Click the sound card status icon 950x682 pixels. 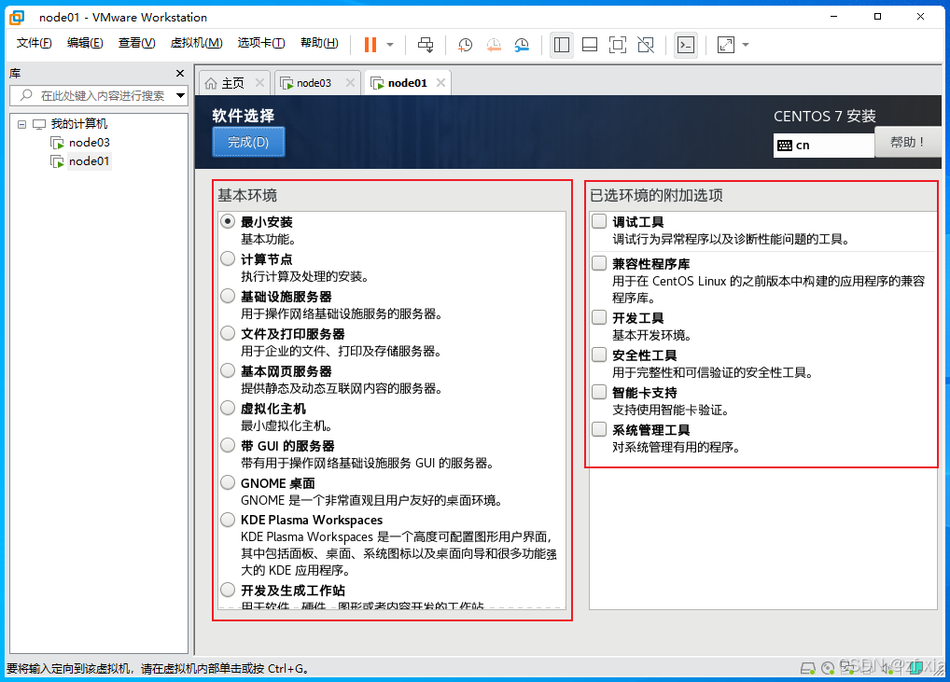pyautogui.click(x=887, y=668)
